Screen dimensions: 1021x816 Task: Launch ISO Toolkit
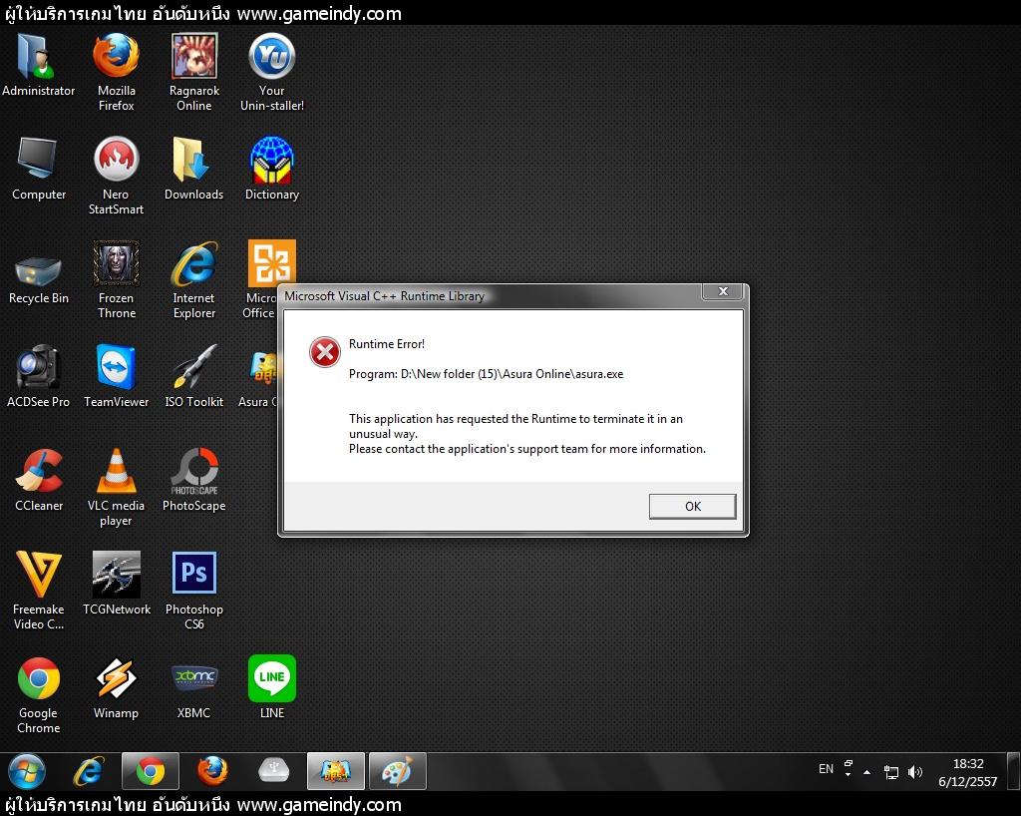pyautogui.click(x=194, y=376)
